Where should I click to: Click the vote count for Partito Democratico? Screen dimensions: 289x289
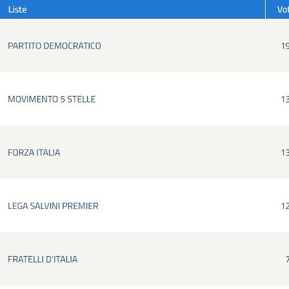coord(285,46)
